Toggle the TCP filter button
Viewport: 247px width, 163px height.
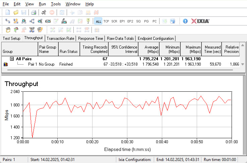(106, 21)
